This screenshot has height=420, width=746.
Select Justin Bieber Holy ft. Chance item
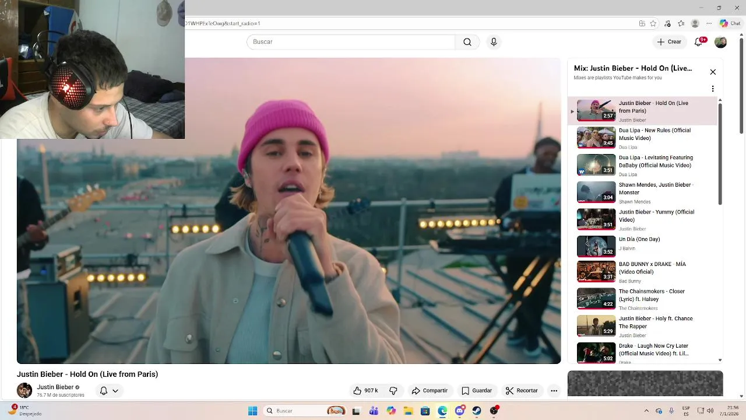pyautogui.click(x=643, y=327)
